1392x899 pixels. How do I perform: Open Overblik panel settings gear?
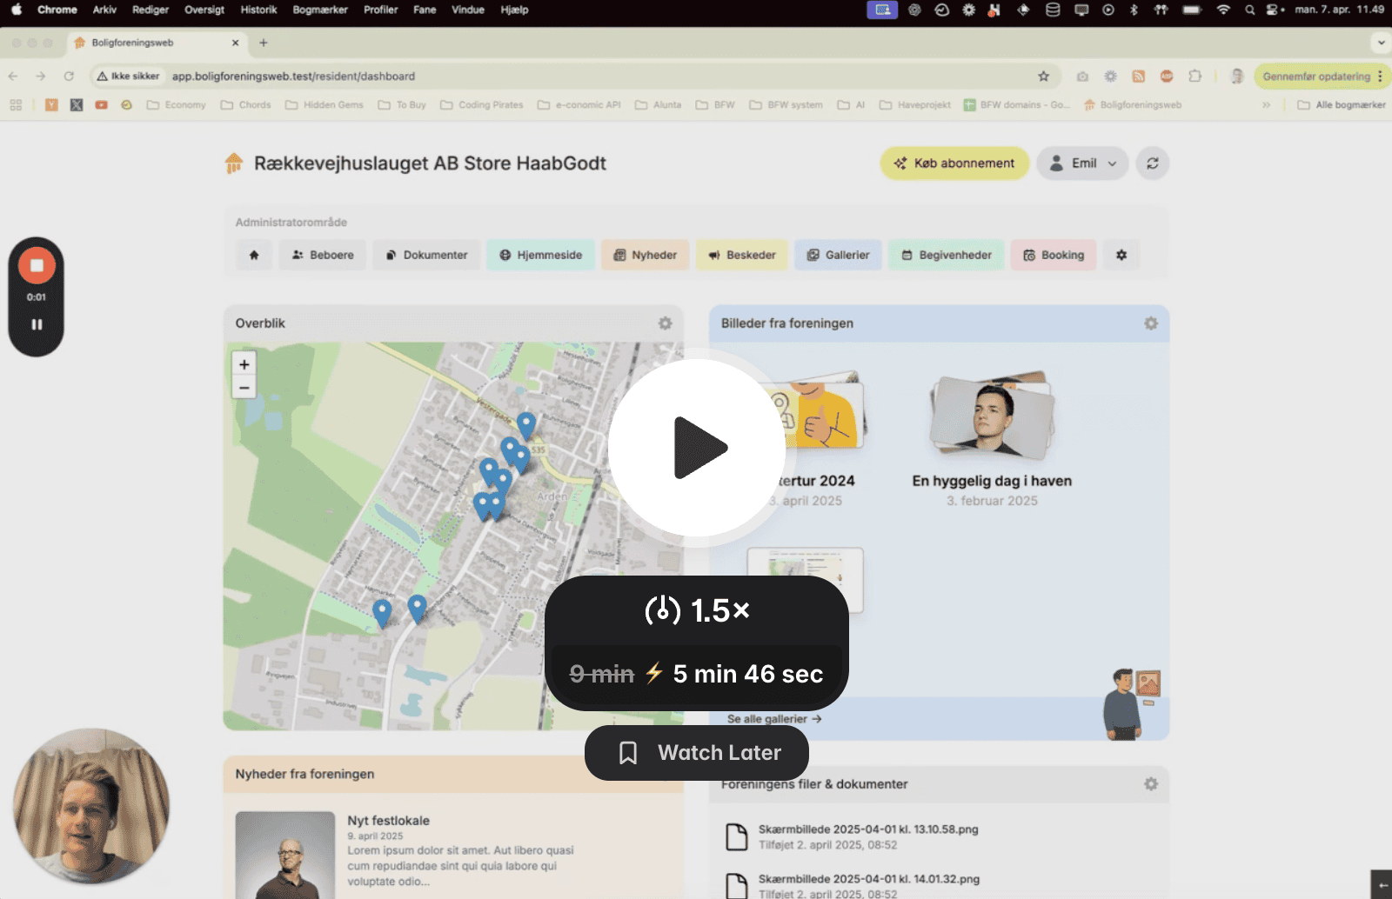pos(665,323)
